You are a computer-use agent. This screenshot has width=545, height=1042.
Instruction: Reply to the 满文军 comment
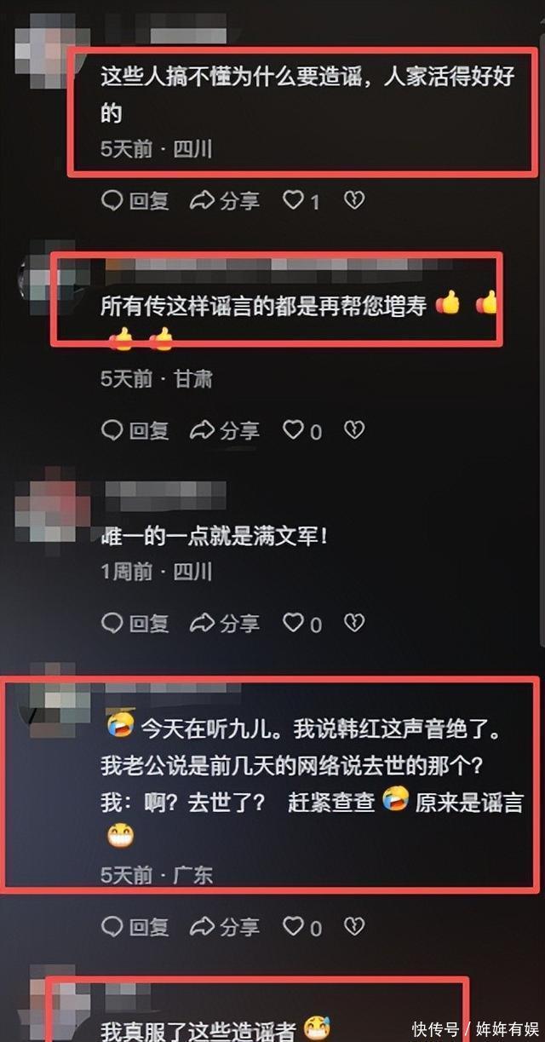click(x=135, y=624)
